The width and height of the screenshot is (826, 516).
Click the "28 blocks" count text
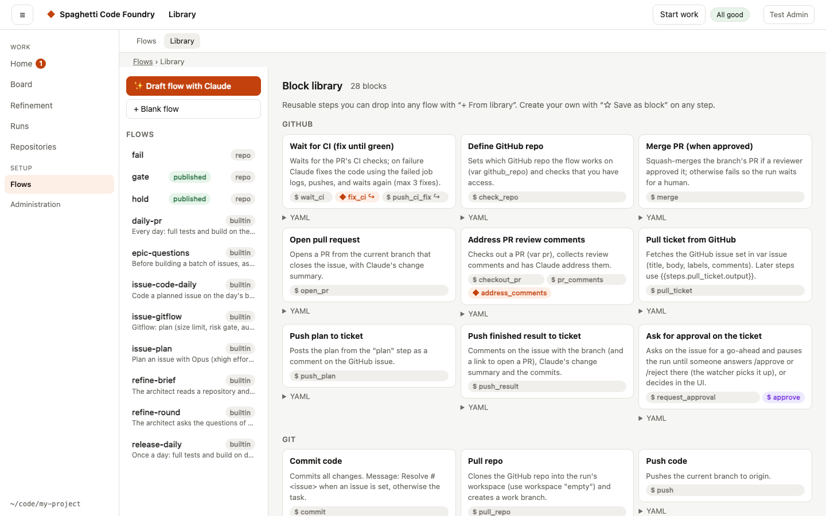point(368,86)
